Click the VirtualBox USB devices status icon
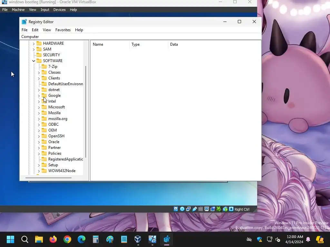Image resolution: width=330 pixels, height=247 pixels. (x=195, y=209)
